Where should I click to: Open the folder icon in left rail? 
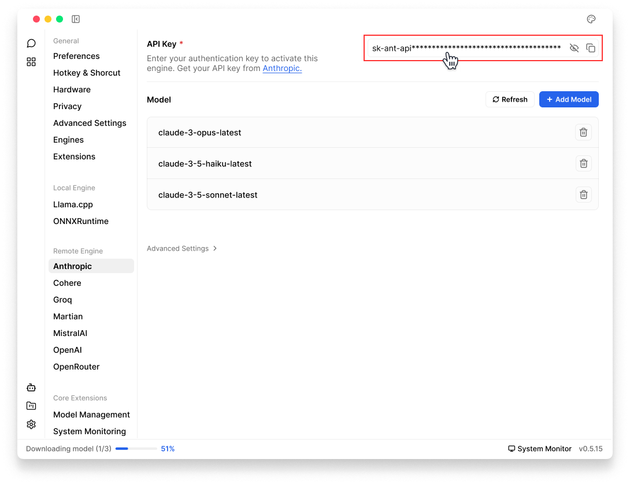(x=31, y=406)
